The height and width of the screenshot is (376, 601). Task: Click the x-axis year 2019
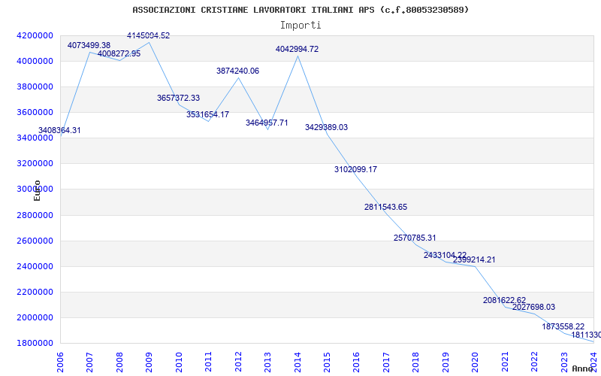coord(445,362)
